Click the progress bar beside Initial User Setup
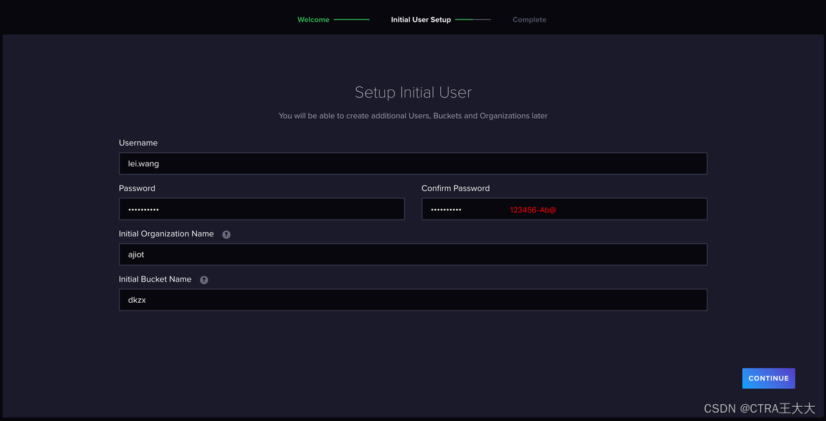826x421 pixels. click(x=473, y=20)
